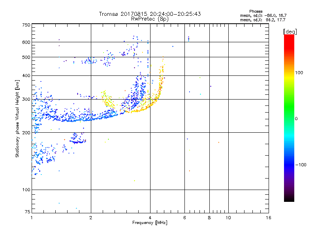The image size is (316, 237).
Task: Click the y-axis '500' tick label
Action: pos(26,57)
